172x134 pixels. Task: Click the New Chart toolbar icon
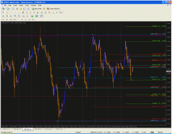(3, 9)
